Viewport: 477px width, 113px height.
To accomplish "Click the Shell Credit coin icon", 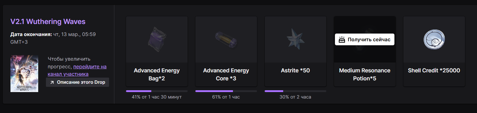I will pos(434,39).
